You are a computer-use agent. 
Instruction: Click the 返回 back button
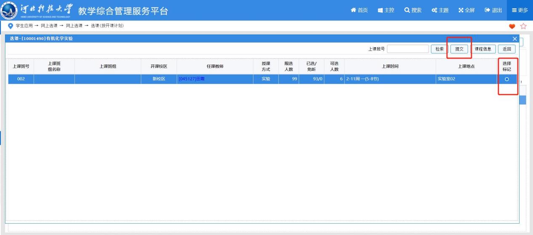506,49
